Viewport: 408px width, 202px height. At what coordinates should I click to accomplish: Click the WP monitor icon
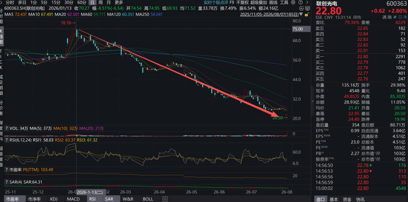pyautogui.click(x=308, y=8)
